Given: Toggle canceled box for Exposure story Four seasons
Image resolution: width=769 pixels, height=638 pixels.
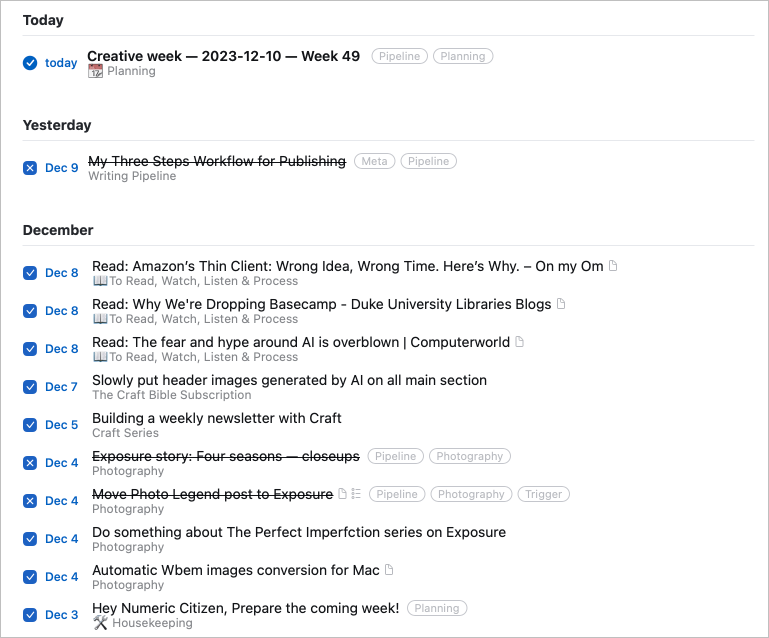Looking at the screenshot, I should pos(30,463).
